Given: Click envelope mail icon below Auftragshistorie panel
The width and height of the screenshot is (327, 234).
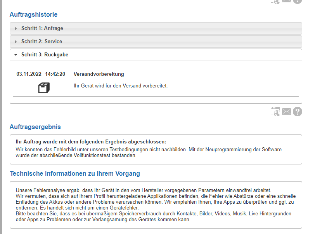Looking at the screenshot, I should [287, 111].
